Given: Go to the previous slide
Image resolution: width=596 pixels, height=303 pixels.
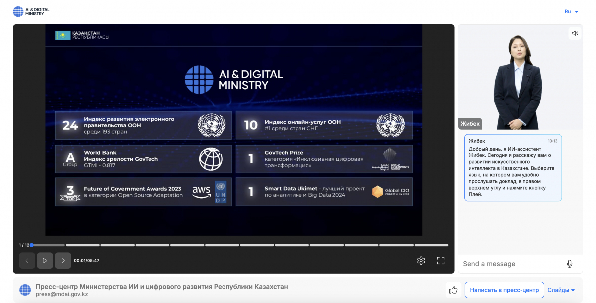Looking at the screenshot, I should 27,261.
